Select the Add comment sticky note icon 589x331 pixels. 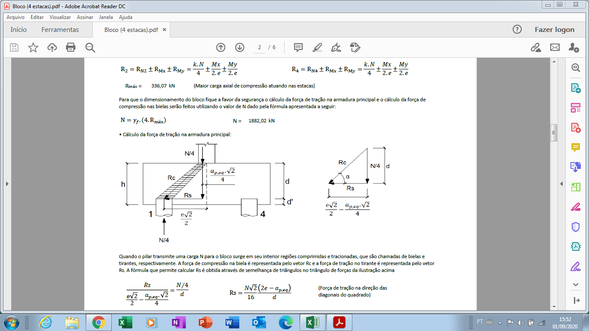tap(298, 47)
